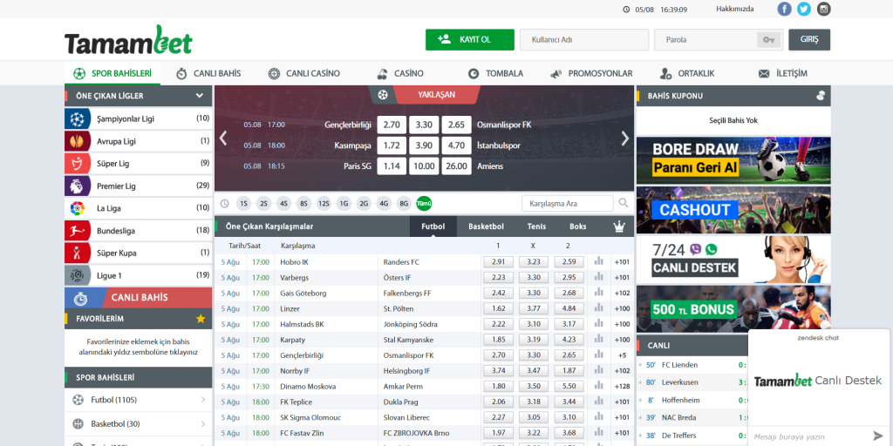Image resolution: width=893 pixels, height=446 pixels.
Task: Open the Facebook page icon
Action: coord(784,9)
